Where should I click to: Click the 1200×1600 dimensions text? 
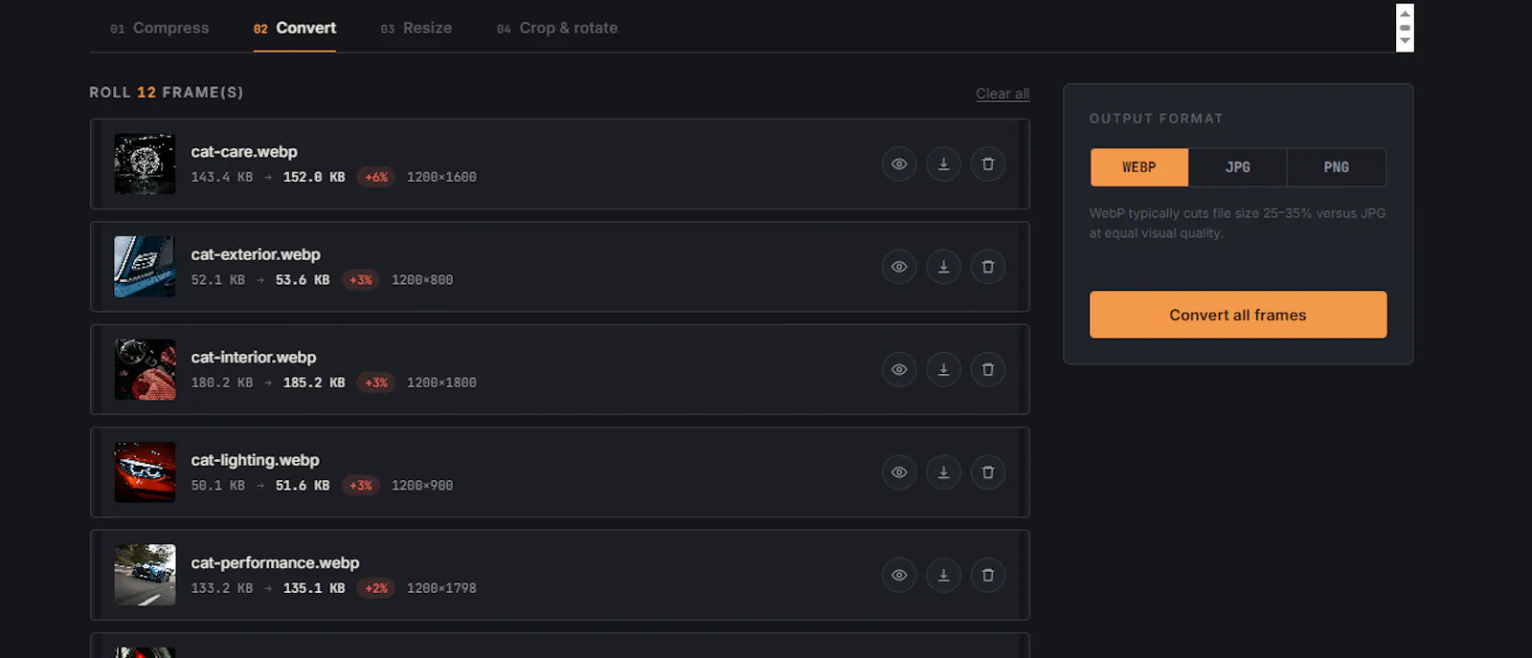tap(441, 177)
